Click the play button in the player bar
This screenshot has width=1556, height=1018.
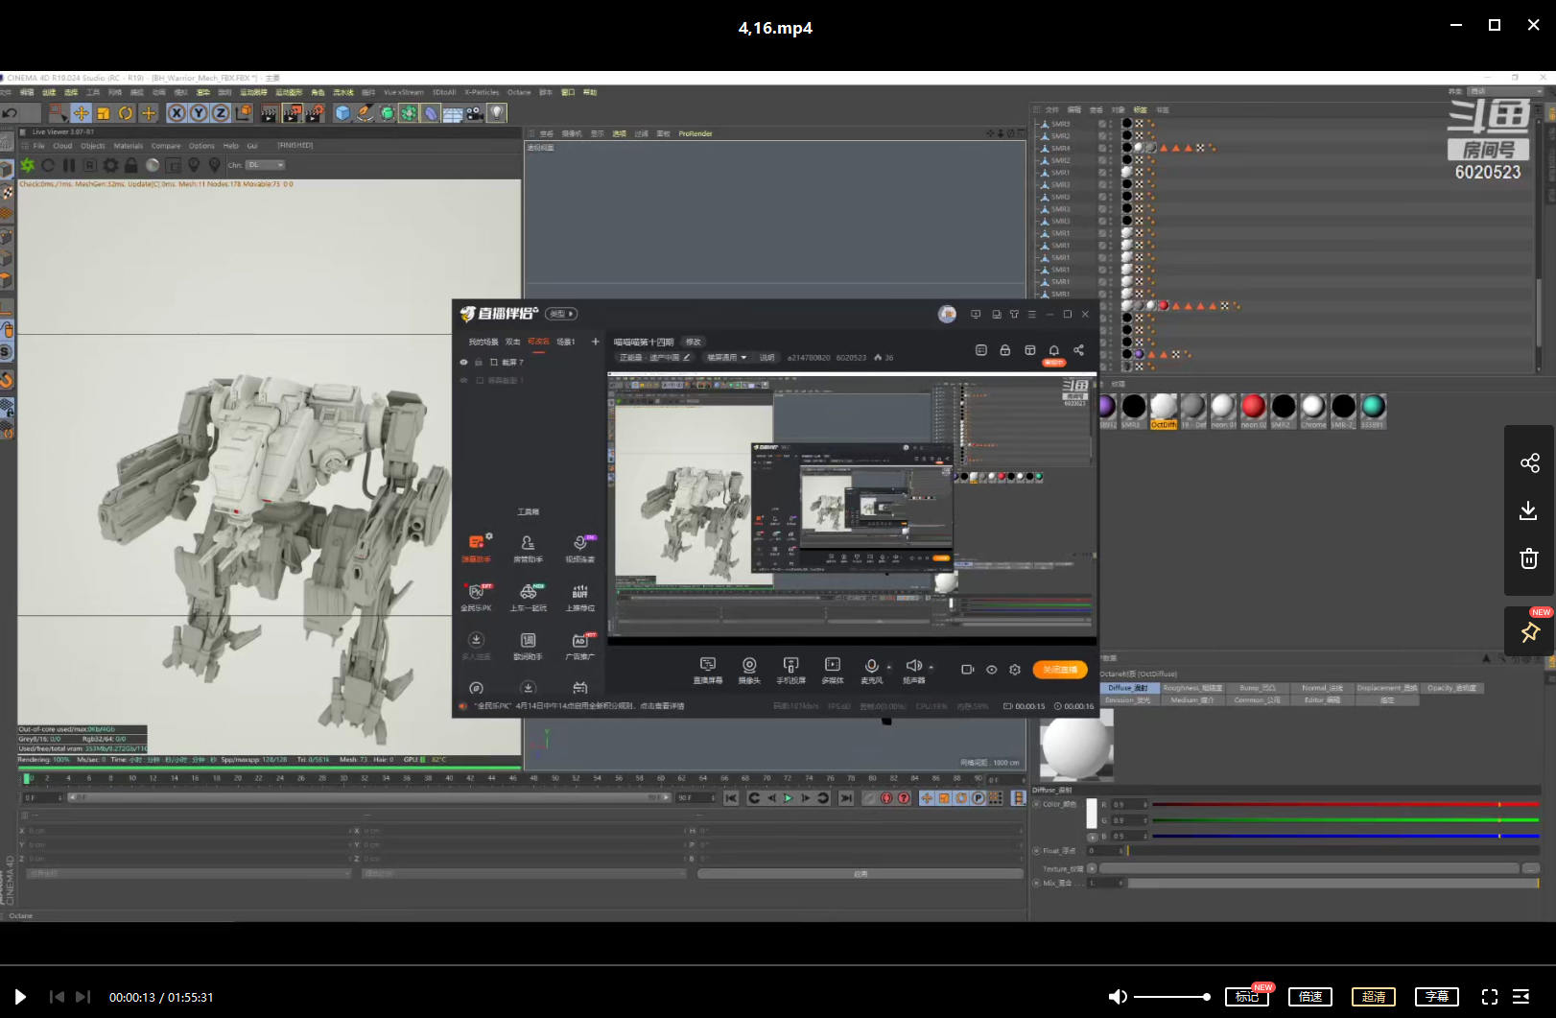point(20,997)
